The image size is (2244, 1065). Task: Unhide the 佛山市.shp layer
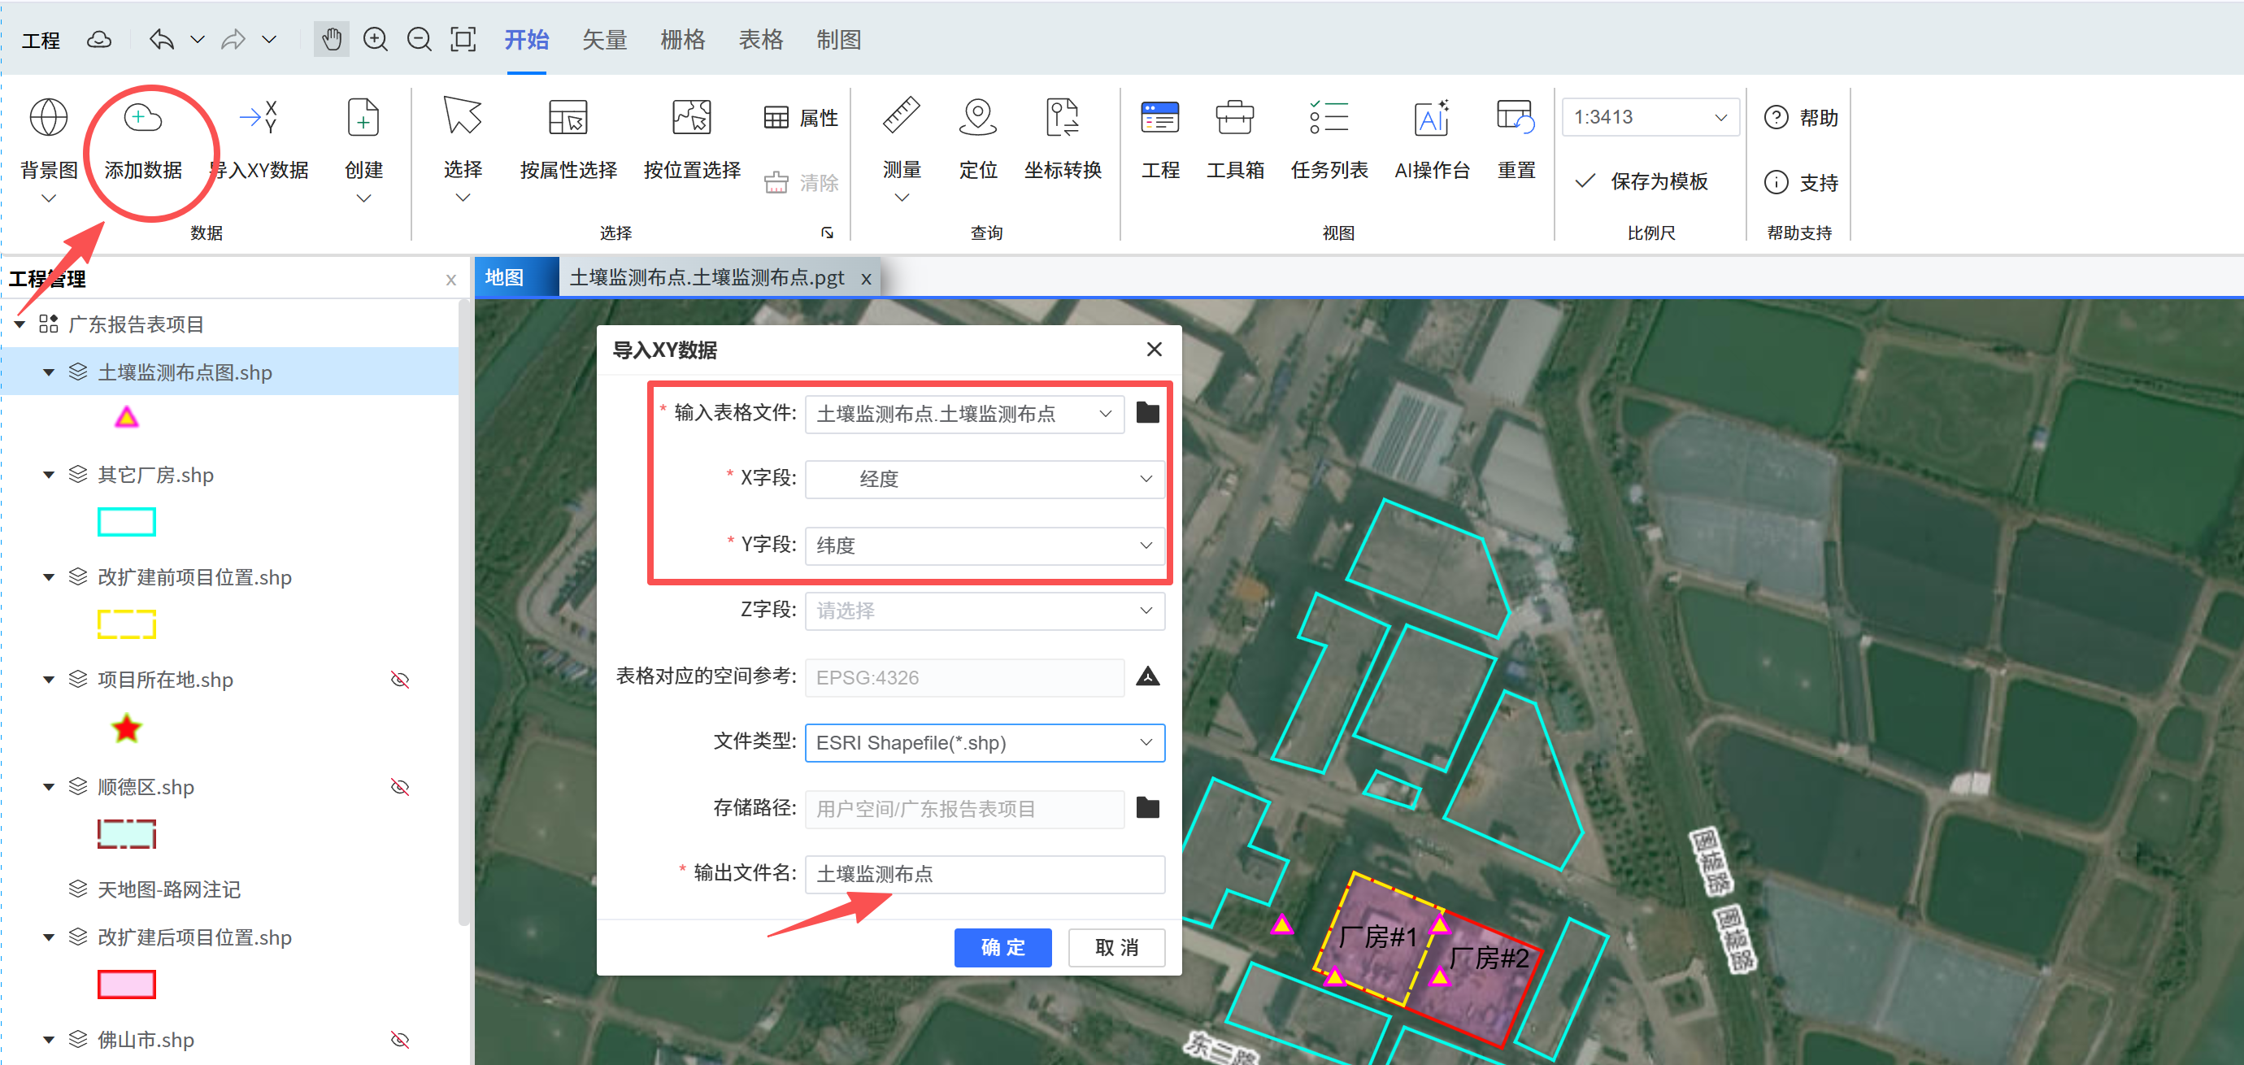pos(400,1040)
